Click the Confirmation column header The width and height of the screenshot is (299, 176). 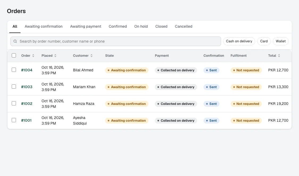click(214, 56)
